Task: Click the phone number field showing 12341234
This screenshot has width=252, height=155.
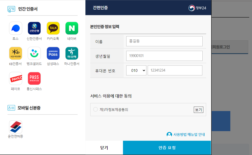Action: point(175,70)
